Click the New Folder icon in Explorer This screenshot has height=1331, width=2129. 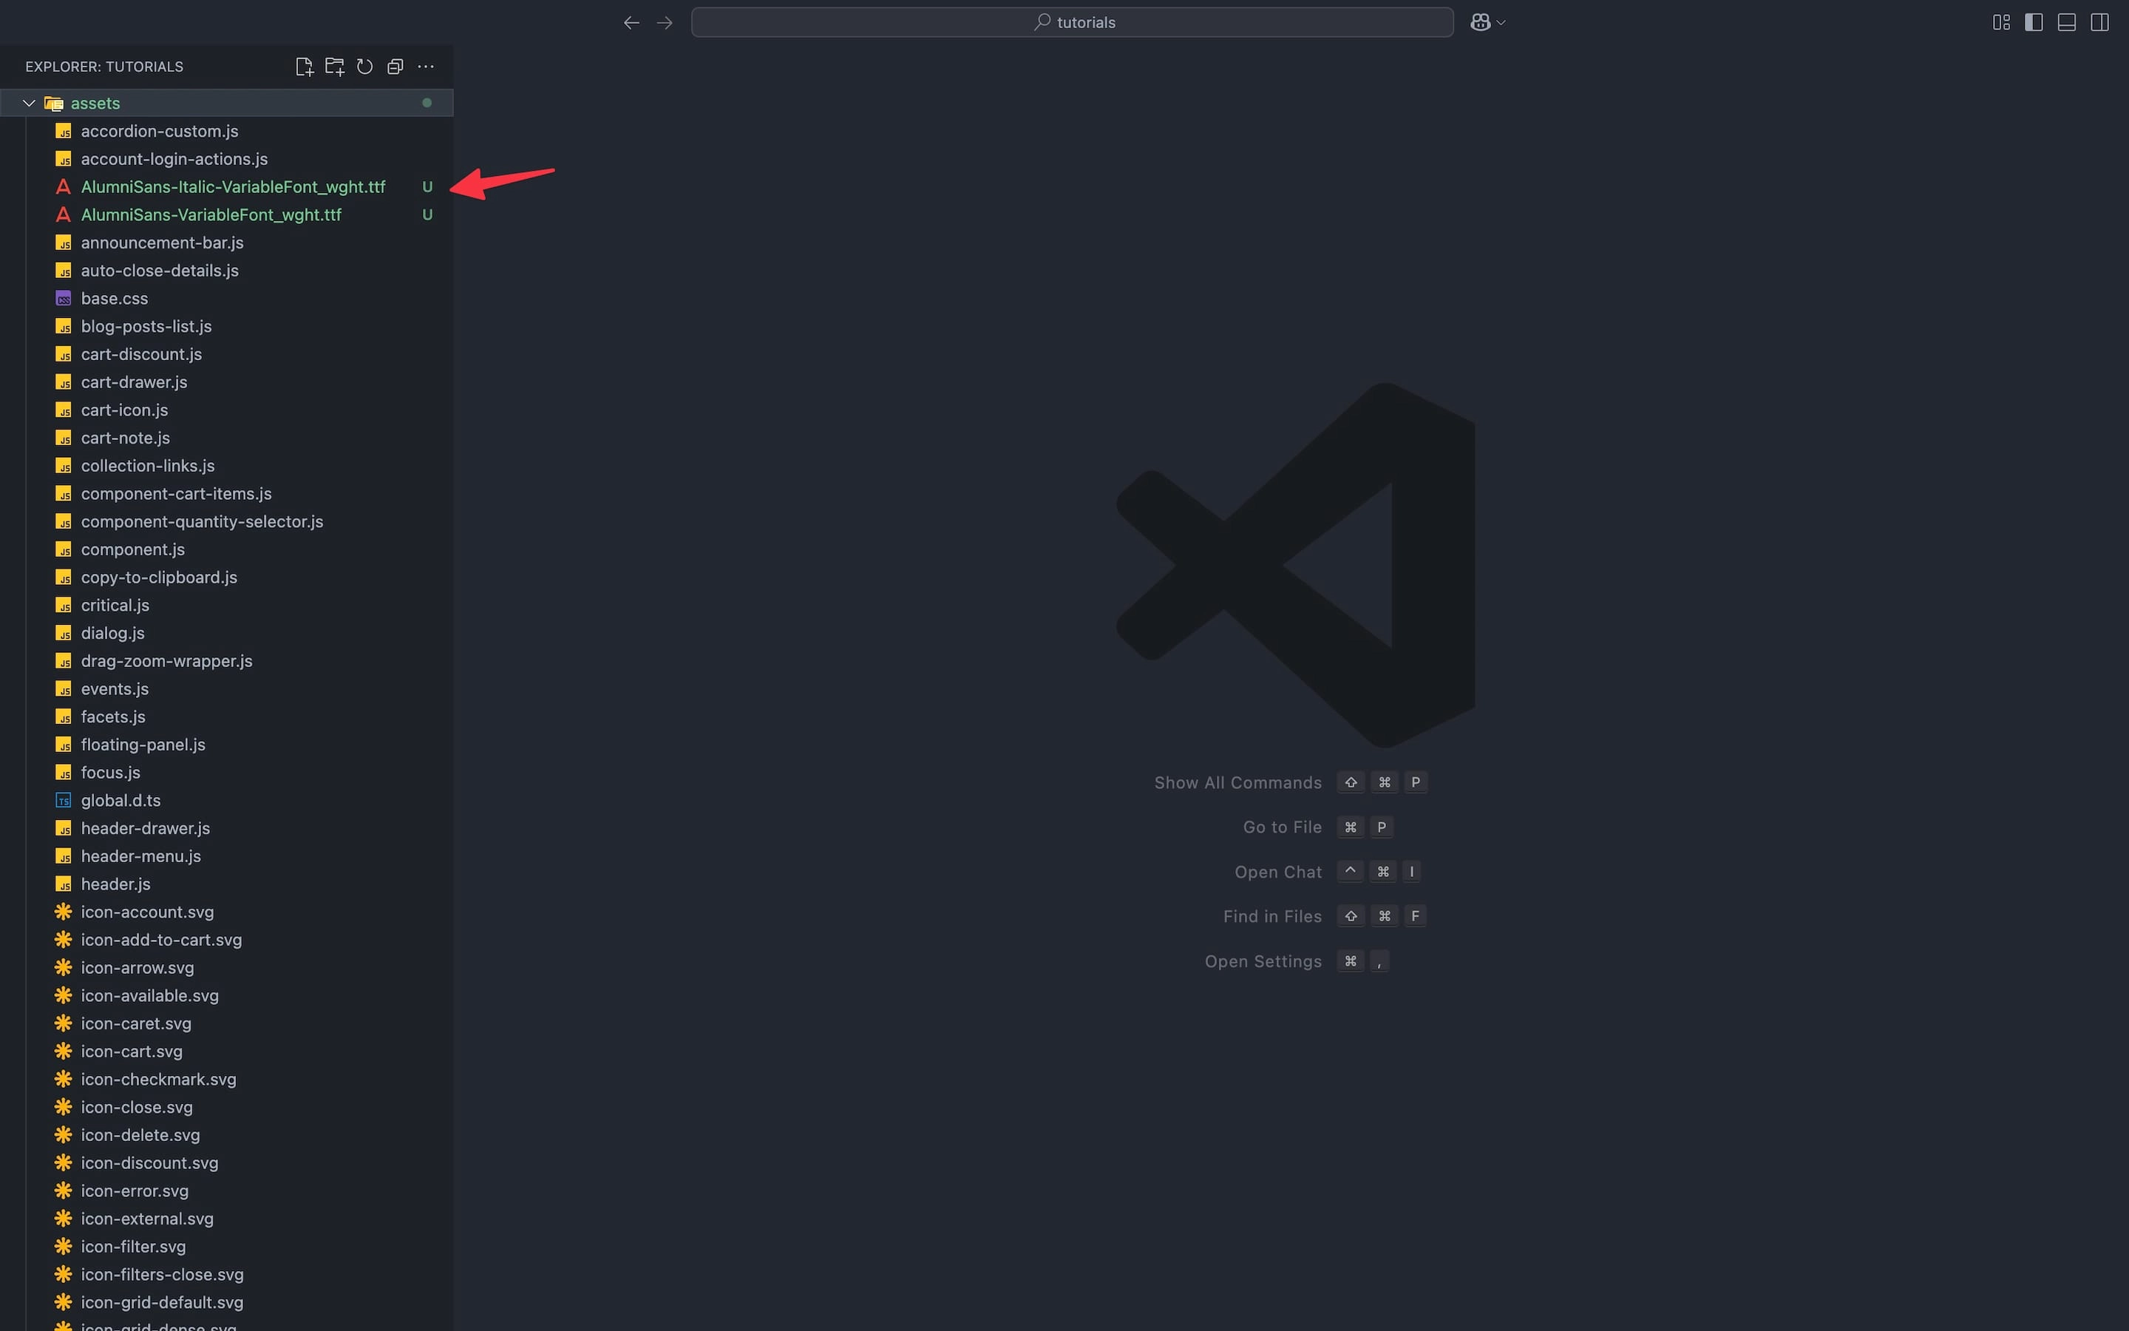point(334,67)
